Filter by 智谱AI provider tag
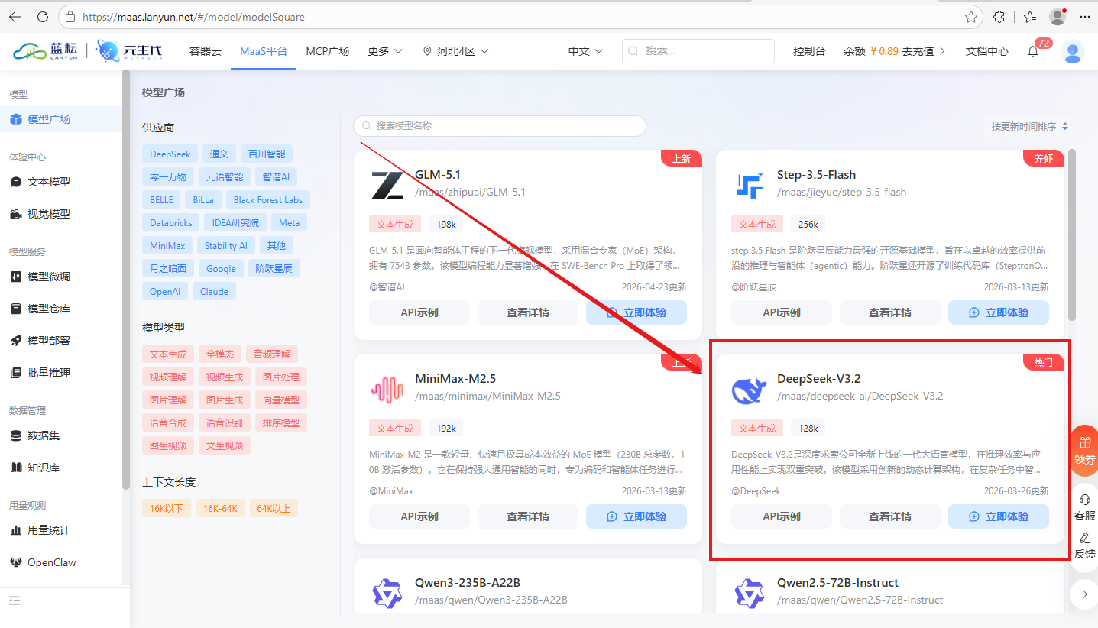Image resolution: width=1098 pixels, height=628 pixels. point(276,177)
